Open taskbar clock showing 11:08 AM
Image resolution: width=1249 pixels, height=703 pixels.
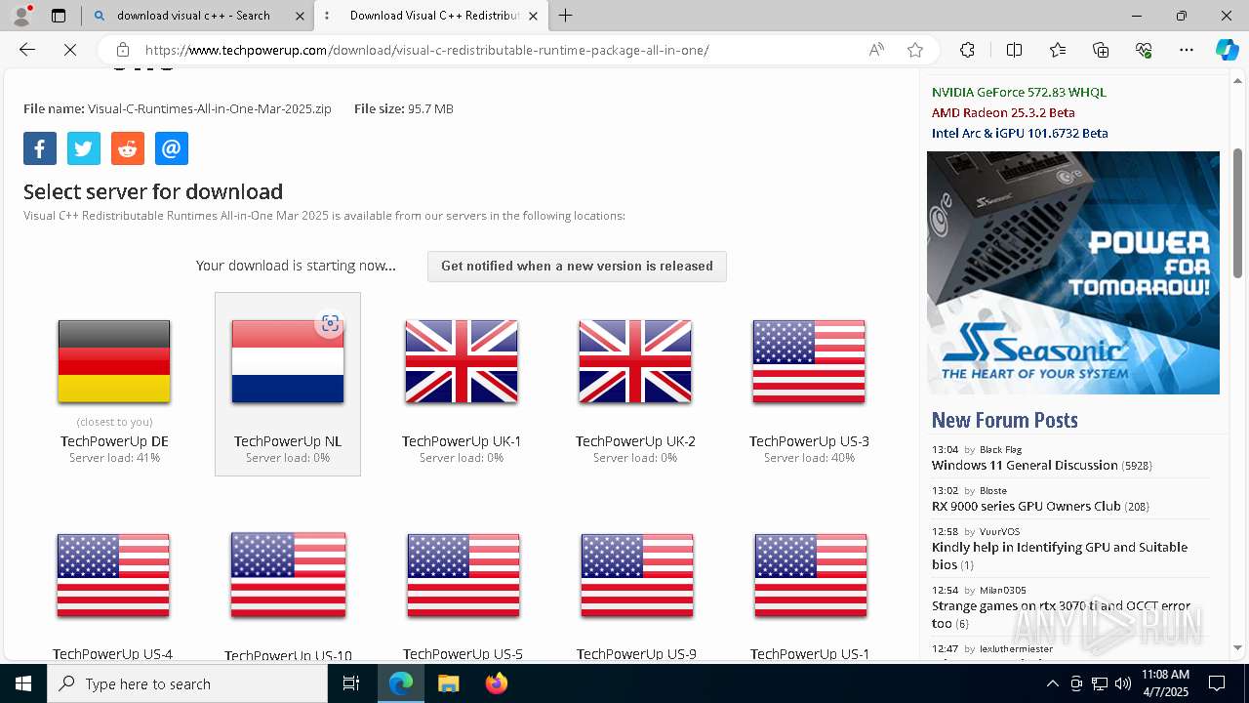click(x=1165, y=683)
